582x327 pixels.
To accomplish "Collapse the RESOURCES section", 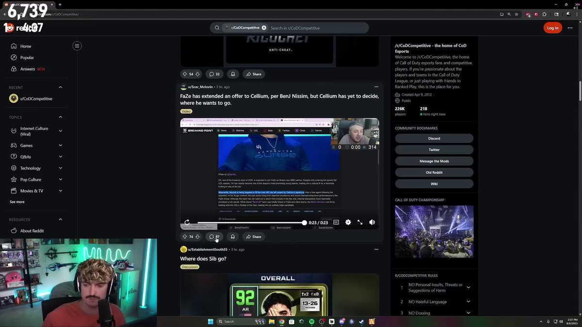I will tap(61, 219).
